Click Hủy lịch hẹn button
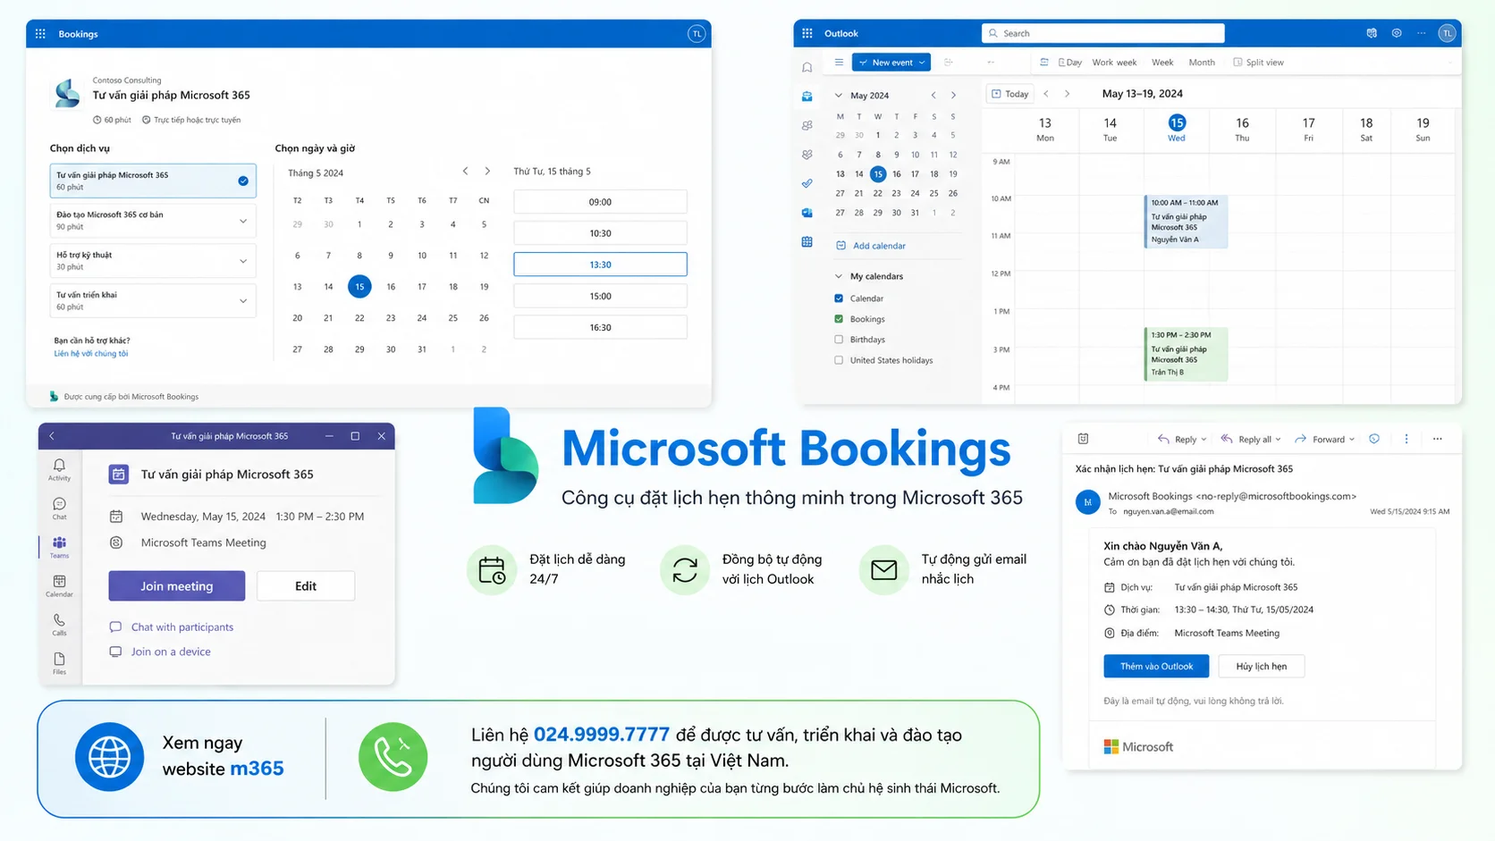Screen dimensions: 1495x841 (x=1262, y=666)
